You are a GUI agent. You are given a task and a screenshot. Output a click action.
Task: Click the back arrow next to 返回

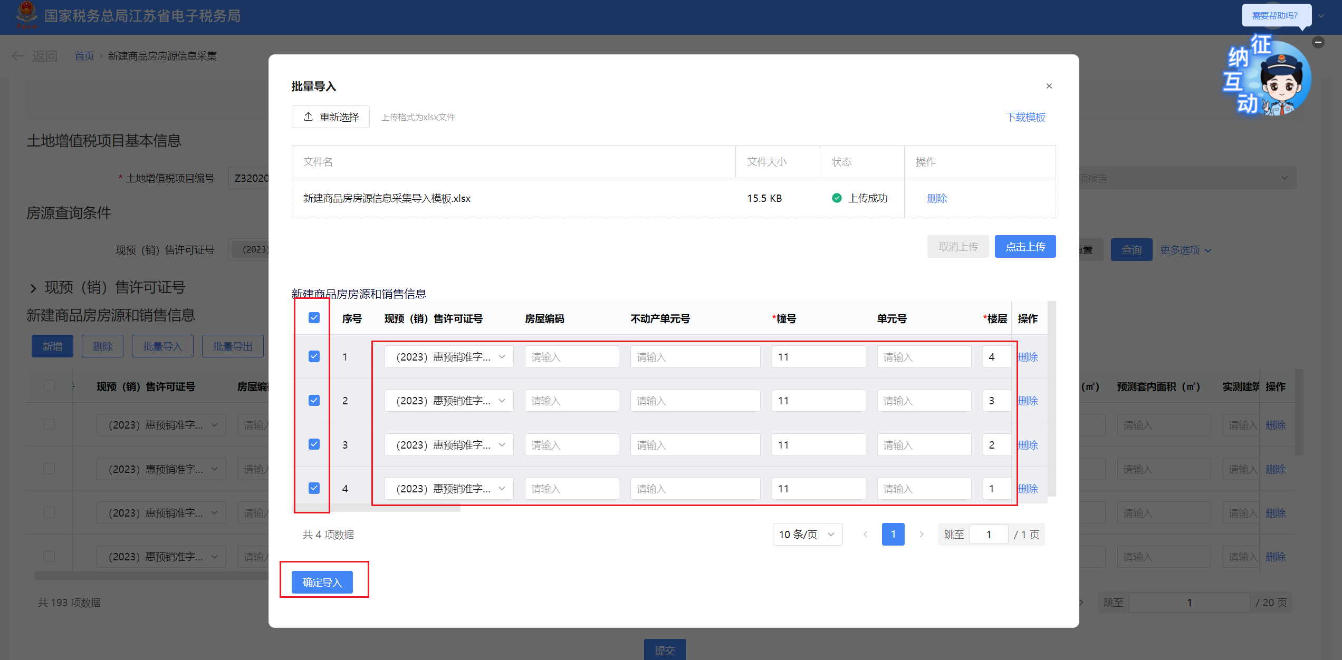[18, 56]
